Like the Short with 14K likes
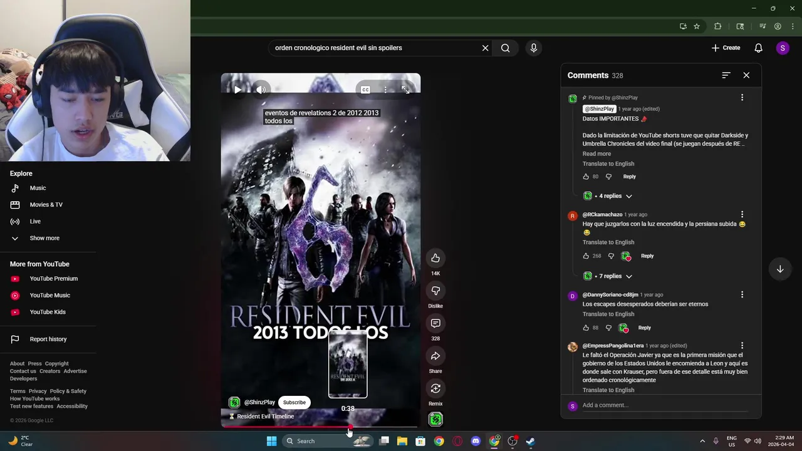Viewport: 802px width, 451px height. tap(435, 258)
